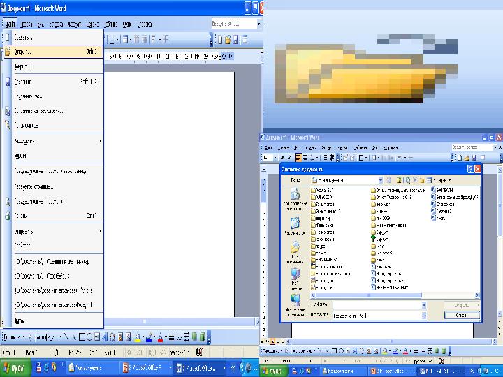Click New document icon in window with File menu
Screen dimensions: 503x377
[x=220, y=39]
